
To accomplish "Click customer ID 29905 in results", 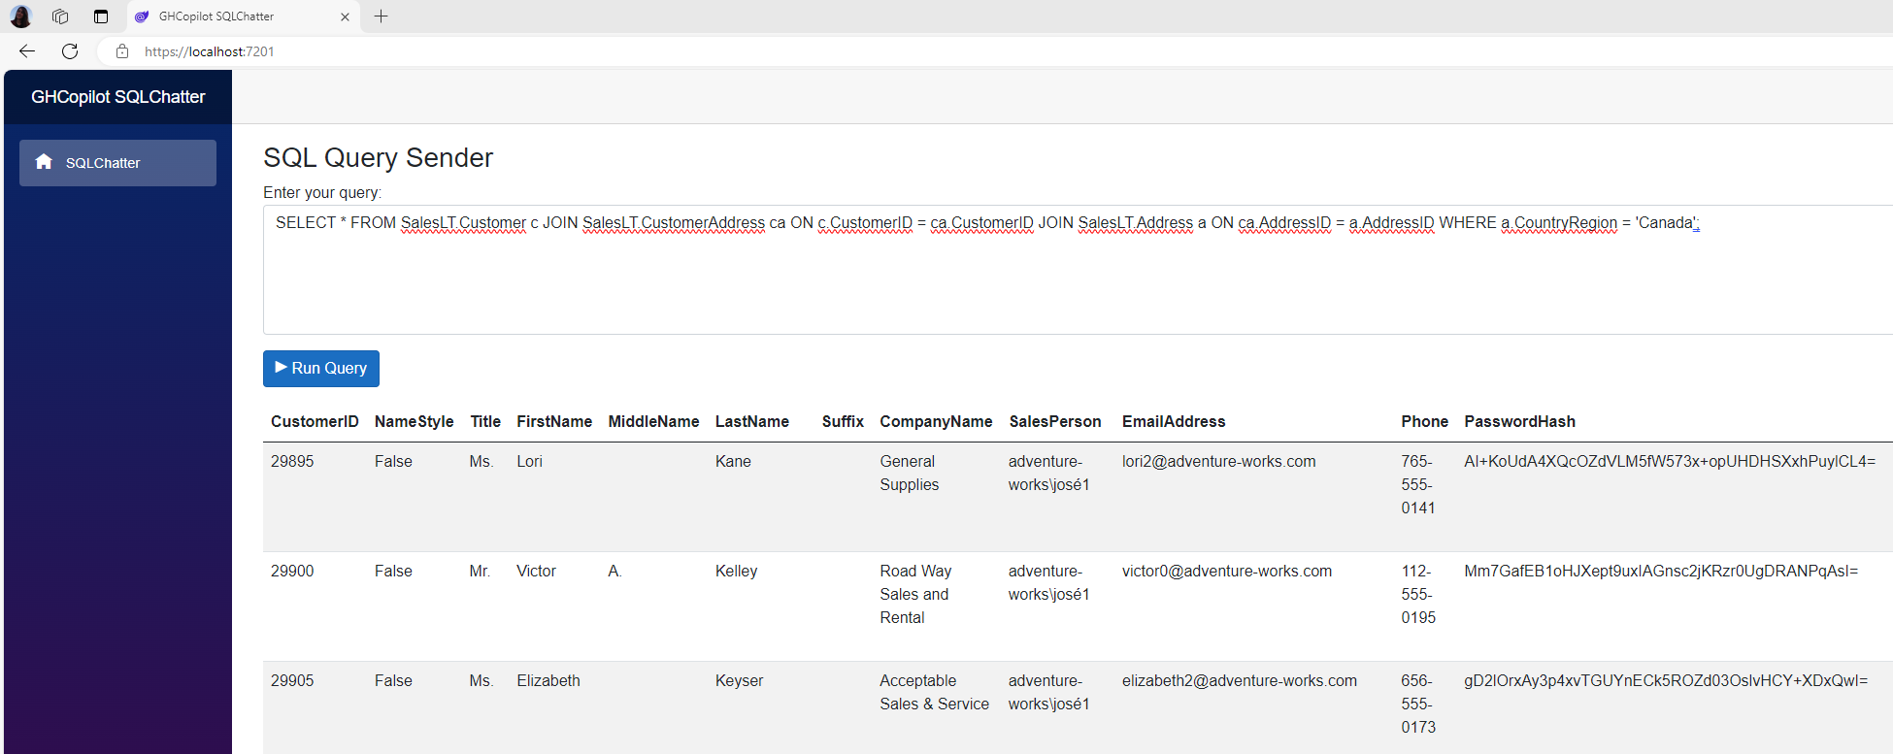I will [x=292, y=681].
